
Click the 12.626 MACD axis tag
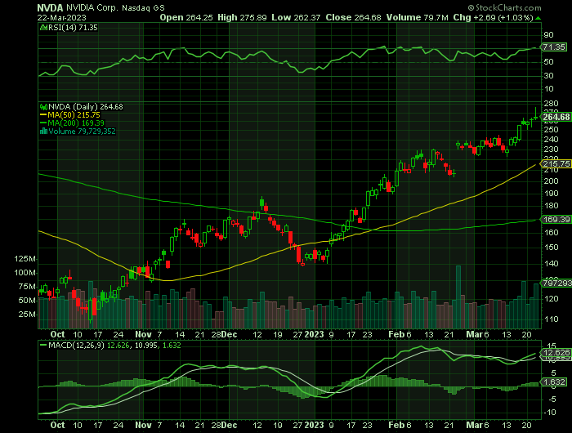click(x=554, y=353)
